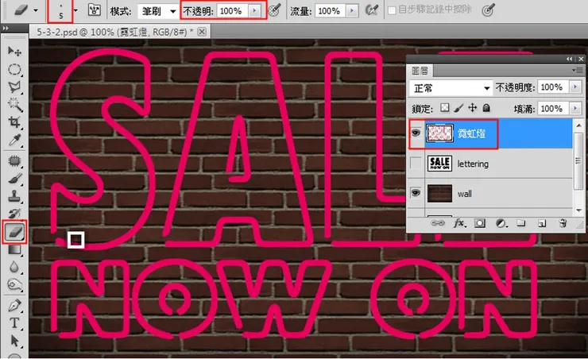Open the layer blend mode dropdown
Screen dimensions: 588x359
click(451, 88)
